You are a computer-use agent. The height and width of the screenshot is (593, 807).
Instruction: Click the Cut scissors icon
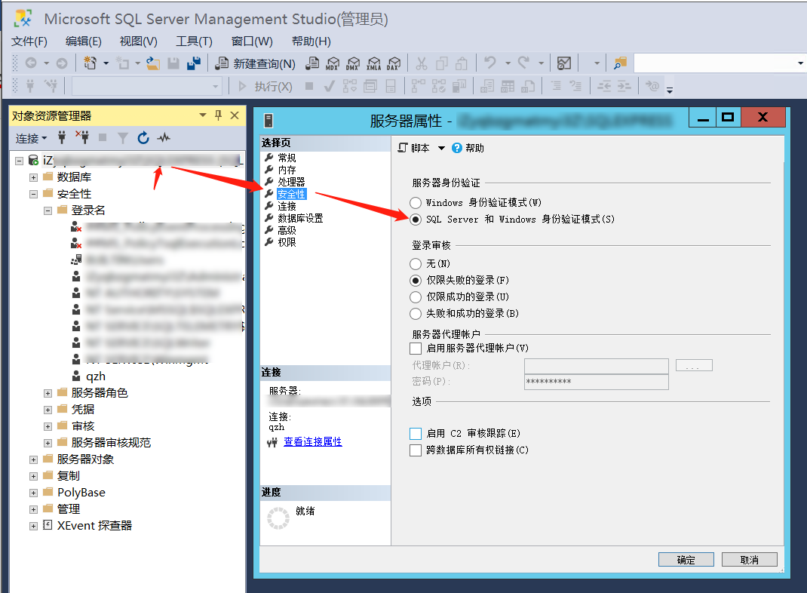(x=422, y=63)
